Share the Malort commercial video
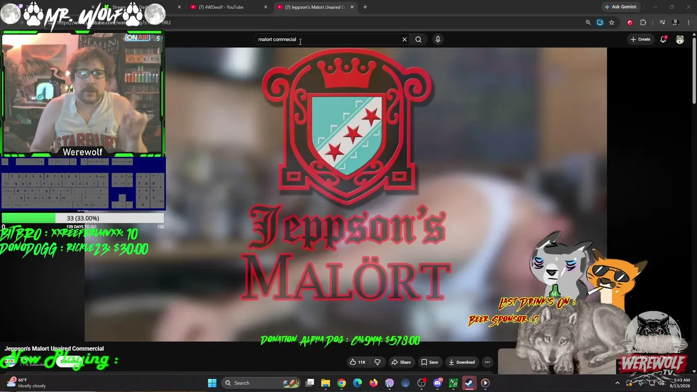The height and width of the screenshot is (392, 697). click(x=401, y=362)
